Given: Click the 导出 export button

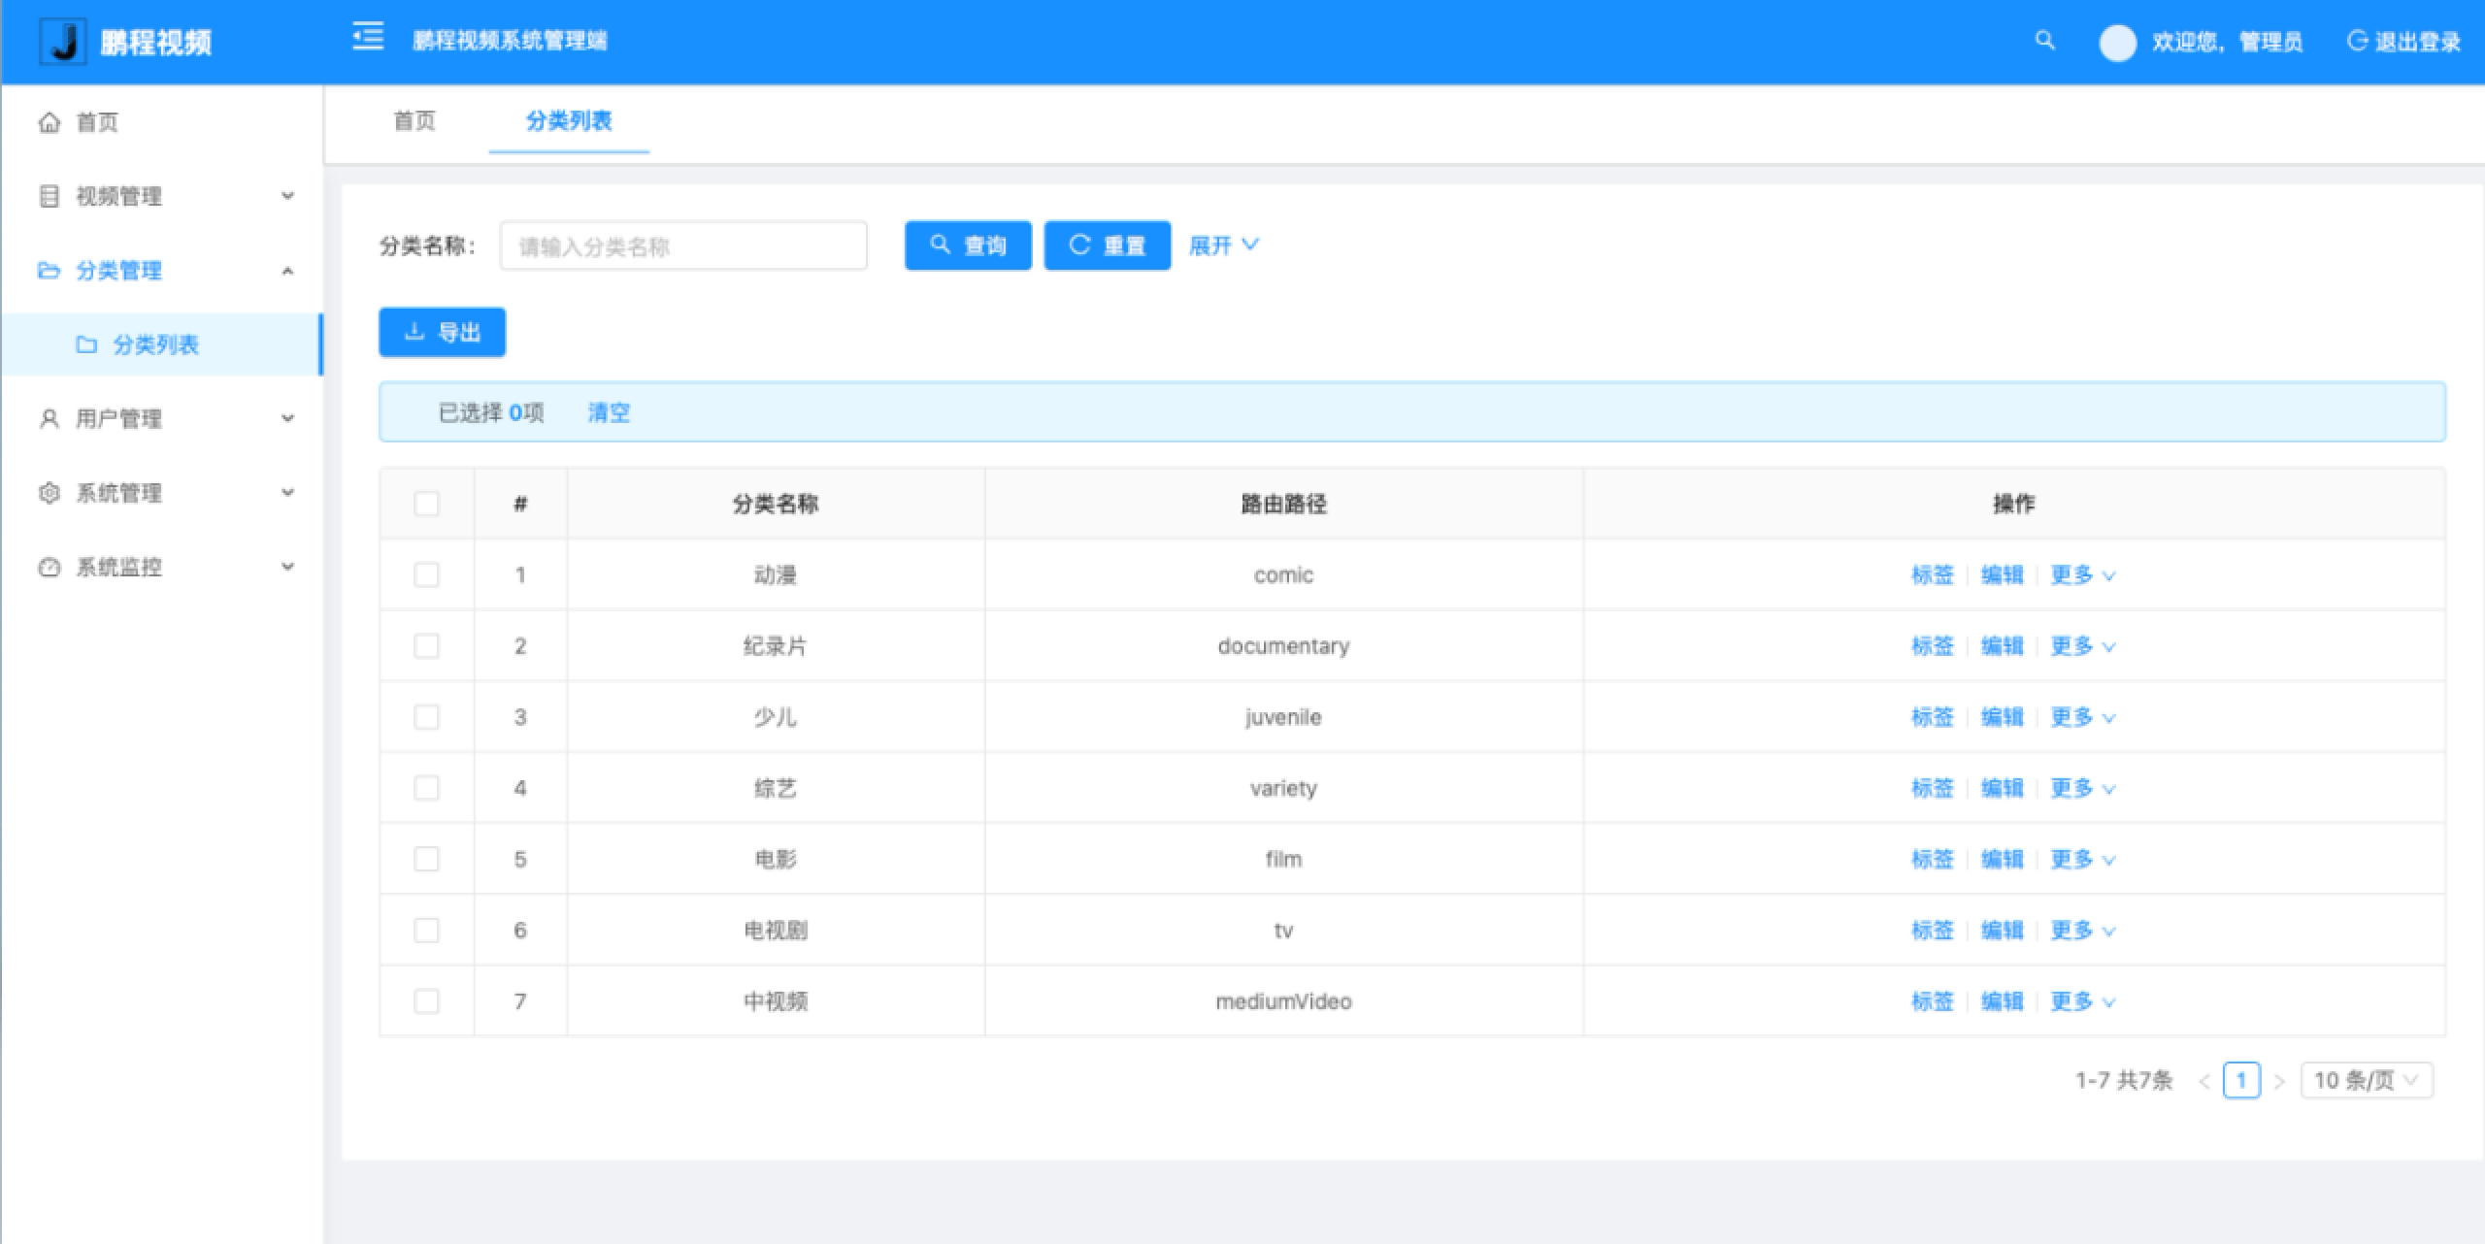Looking at the screenshot, I should click(x=442, y=332).
